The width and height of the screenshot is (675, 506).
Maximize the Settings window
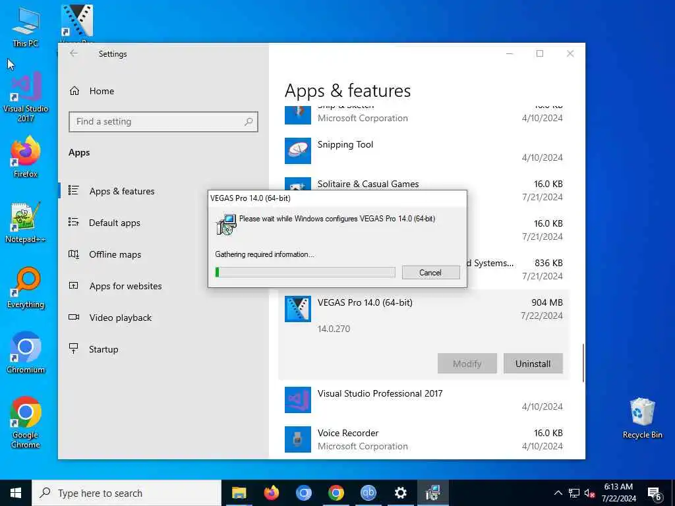(540, 53)
